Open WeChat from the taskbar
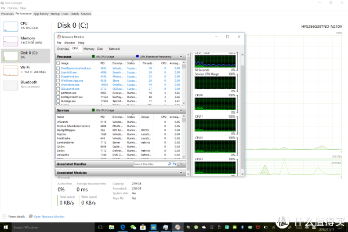The width and height of the screenshot is (348, 232). coord(133,227)
